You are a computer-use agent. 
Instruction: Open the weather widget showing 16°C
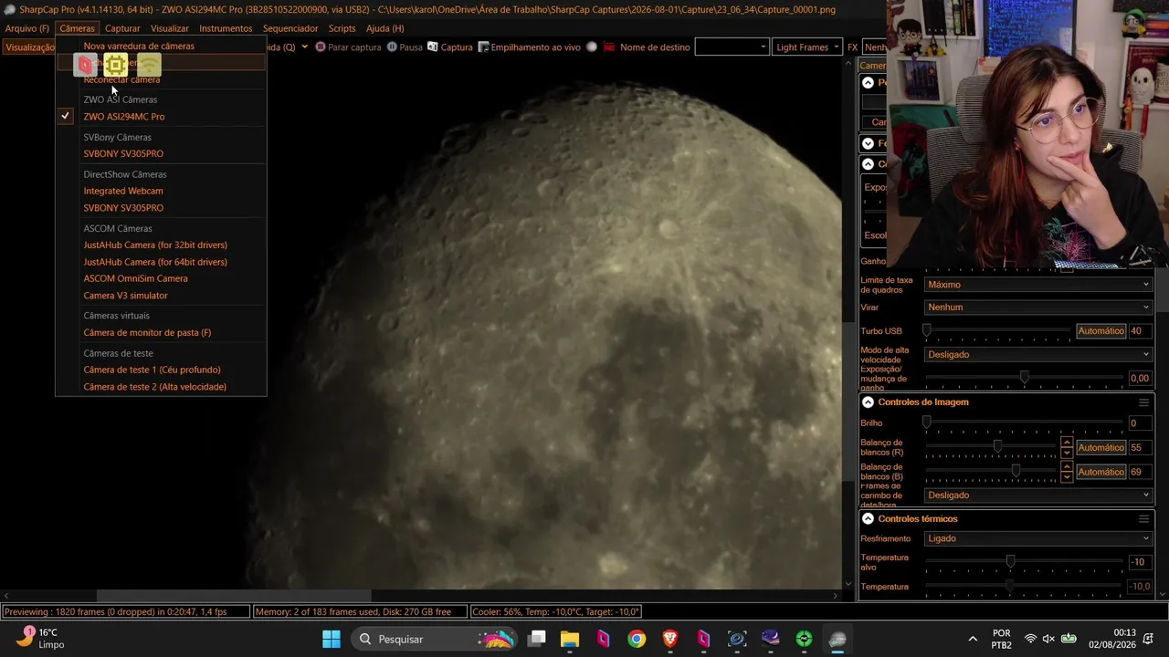point(41,639)
